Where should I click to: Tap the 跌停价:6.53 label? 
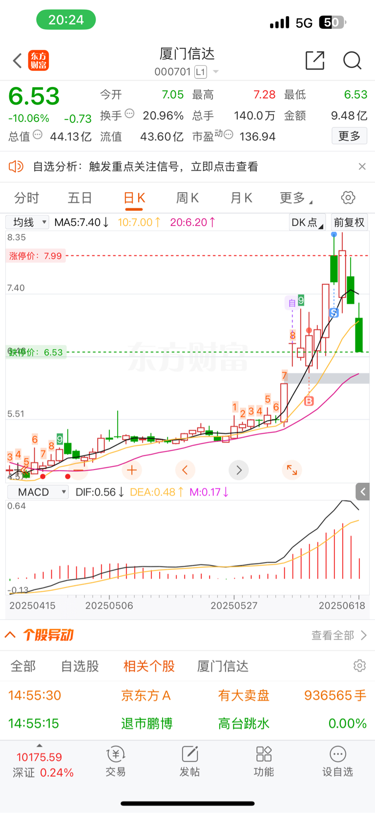click(35, 352)
